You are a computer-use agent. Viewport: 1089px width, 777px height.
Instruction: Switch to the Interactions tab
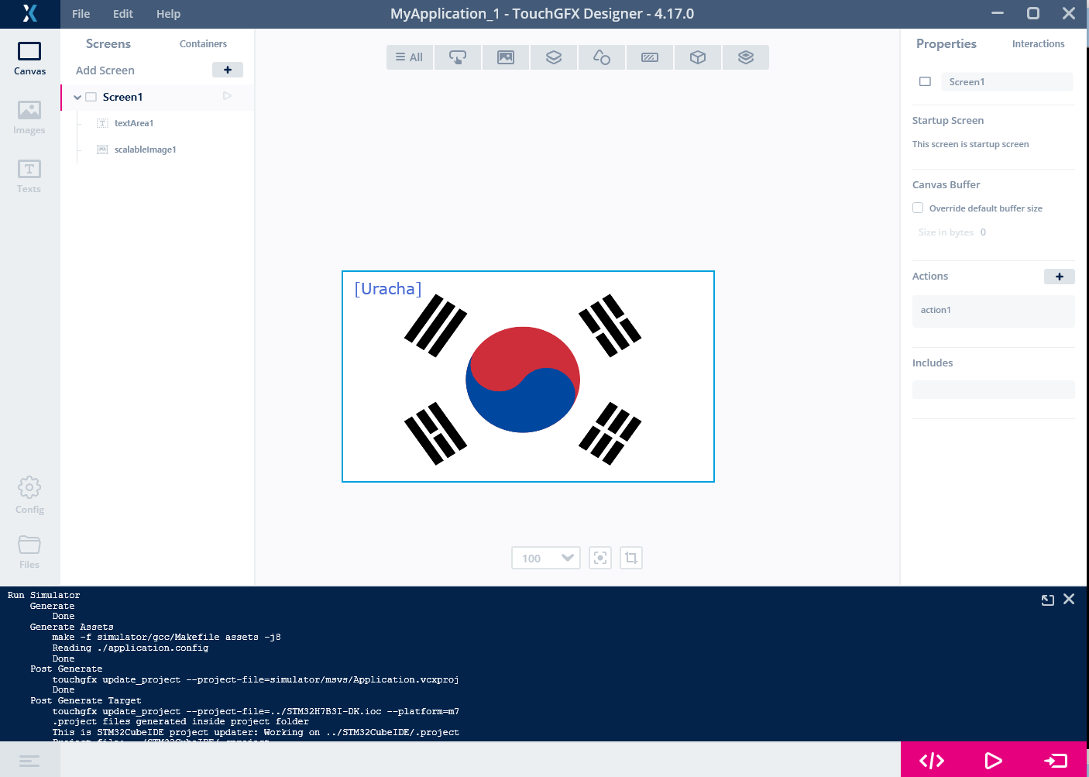[1038, 44]
